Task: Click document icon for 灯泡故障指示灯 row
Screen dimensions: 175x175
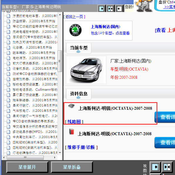Action: click(x=9, y=153)
